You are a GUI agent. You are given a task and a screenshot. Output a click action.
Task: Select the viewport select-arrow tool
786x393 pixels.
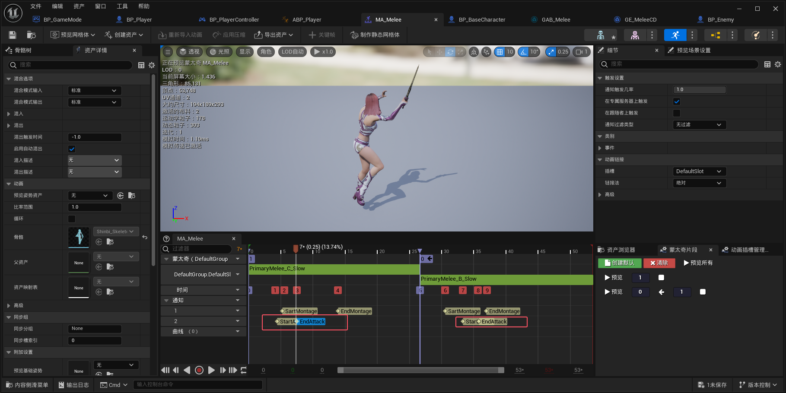point(429,52)
